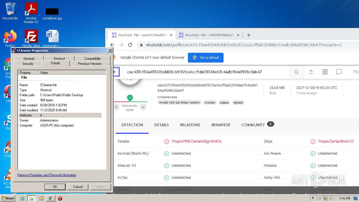Image resolution: width=359 pixels, height=202 pixels.
Task: Switch to the General tab in CCleaner Properties
Action: click(29, 59)
